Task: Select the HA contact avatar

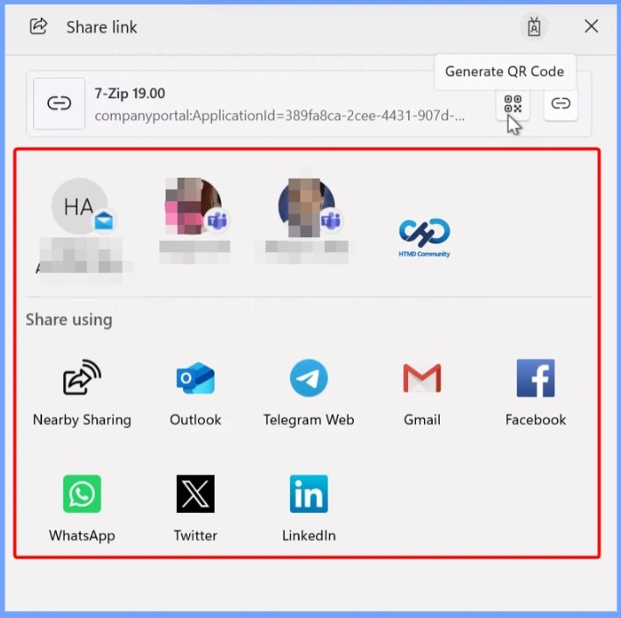Action: [x=80, y=207]
